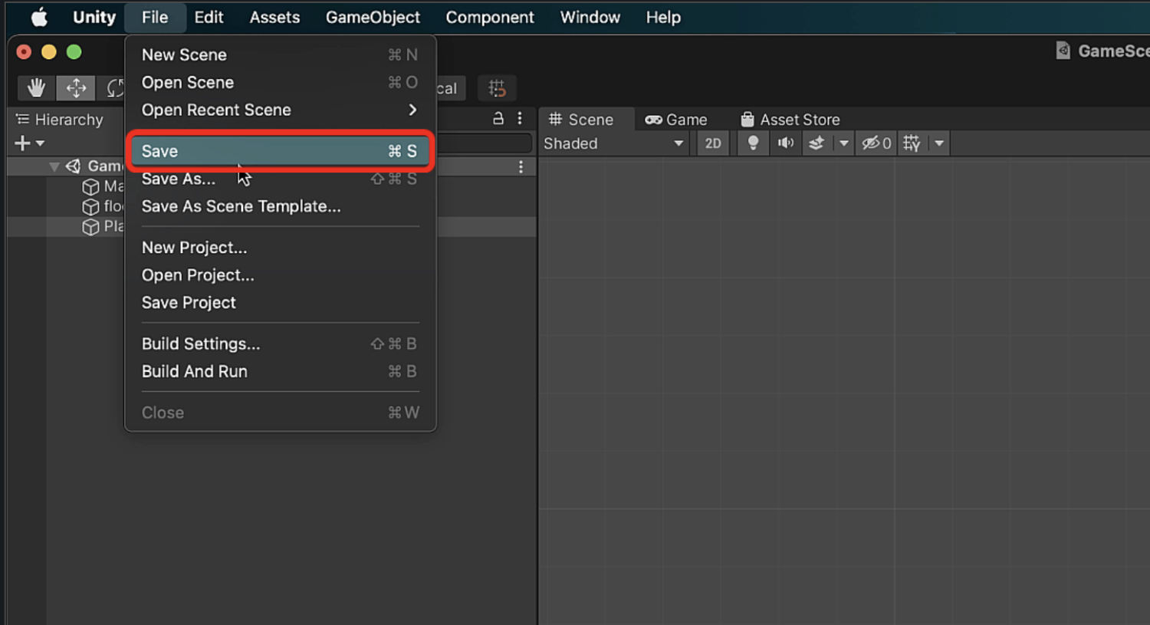
Task: Toggle scene effects layers icon
Action: point(816,143)
